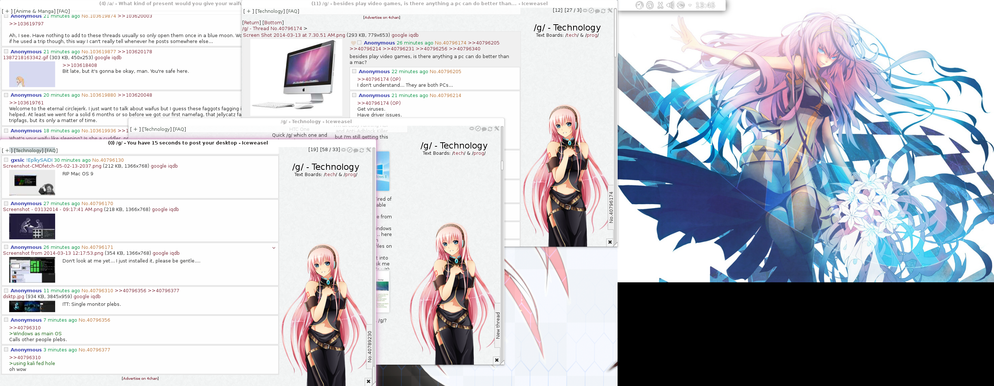This screenshot has height=386, width=994.
Task: Open Screenshot-CMDfetch file link
Action: pyautogui.click(x=52, y=166)
